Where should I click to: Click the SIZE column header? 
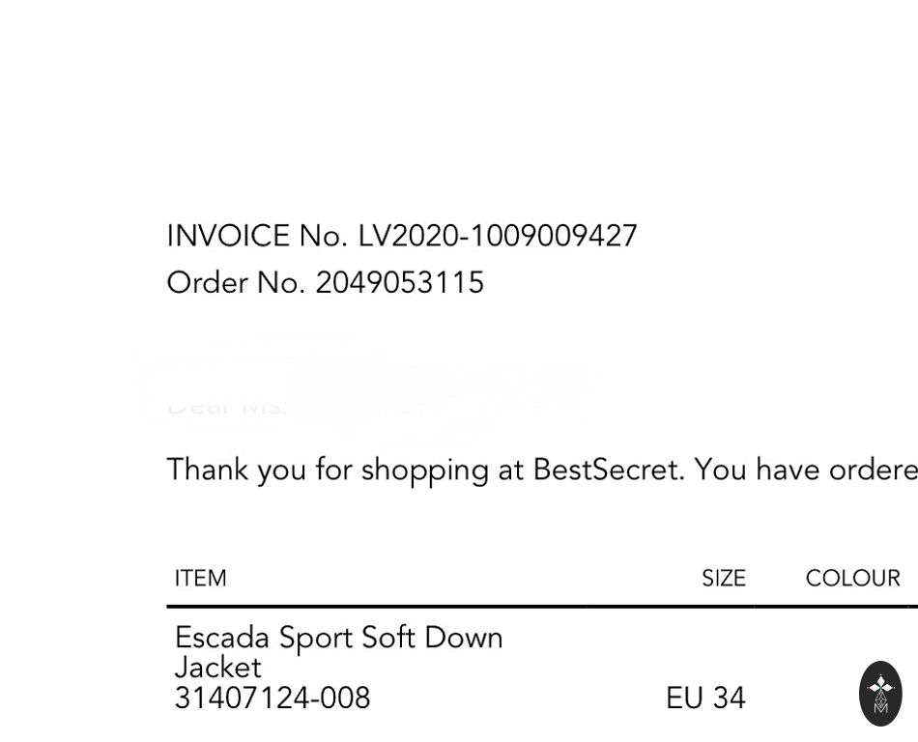tap(723, 579)
